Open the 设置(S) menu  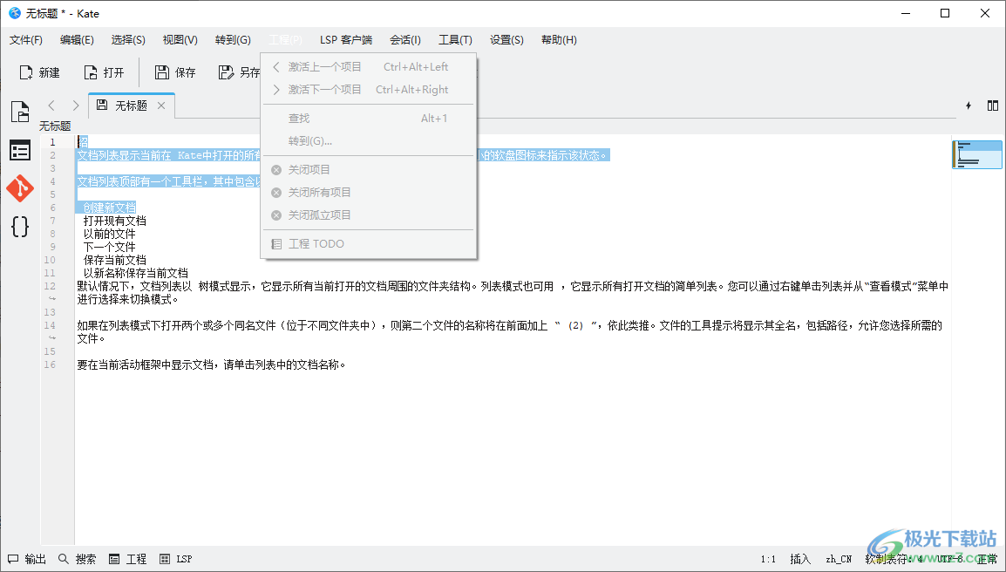coord(506,40)
